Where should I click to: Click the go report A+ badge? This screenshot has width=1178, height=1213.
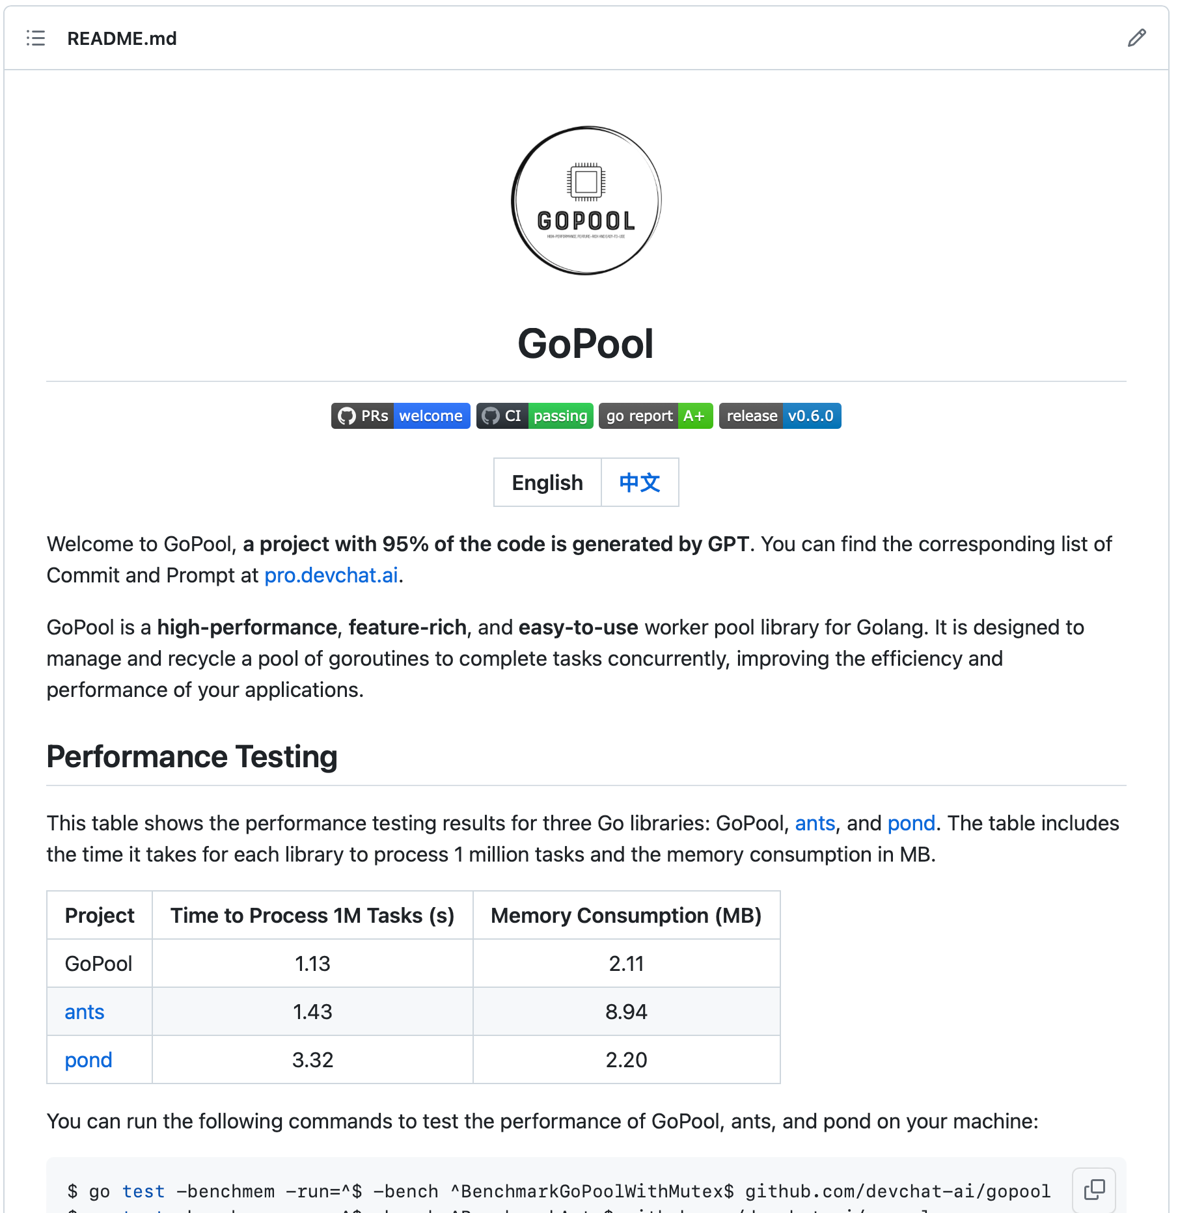(655, 416)
